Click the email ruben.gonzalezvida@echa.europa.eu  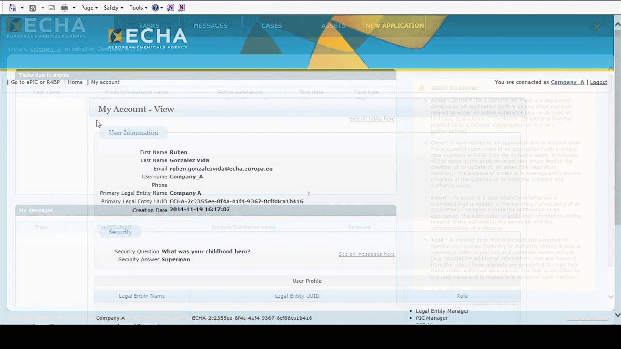(x=221, y=169)
